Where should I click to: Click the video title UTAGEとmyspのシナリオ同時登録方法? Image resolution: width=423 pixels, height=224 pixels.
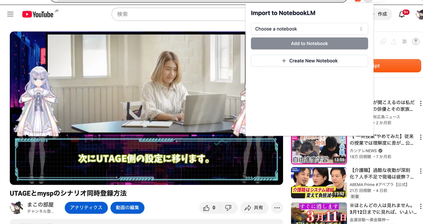point(68,193)
